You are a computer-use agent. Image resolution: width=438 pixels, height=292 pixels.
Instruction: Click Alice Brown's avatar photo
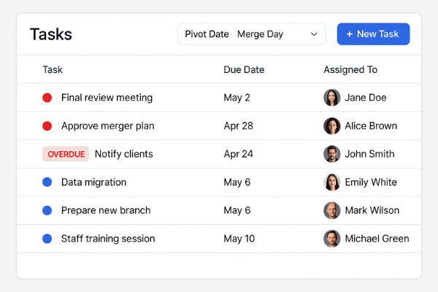click(x=332, y=126)
